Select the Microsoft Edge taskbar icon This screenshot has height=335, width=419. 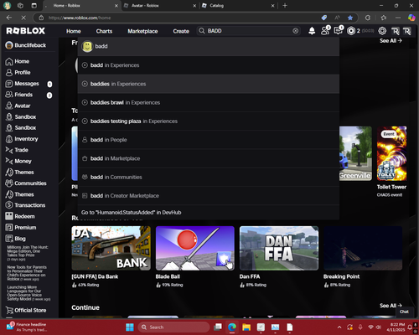[x=232, y=327]
